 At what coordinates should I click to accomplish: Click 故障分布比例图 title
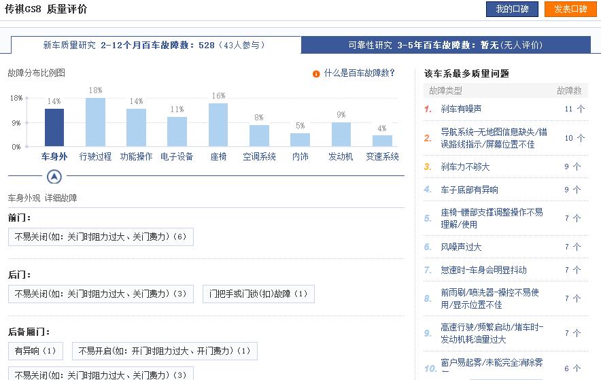[x=37, y=73]
